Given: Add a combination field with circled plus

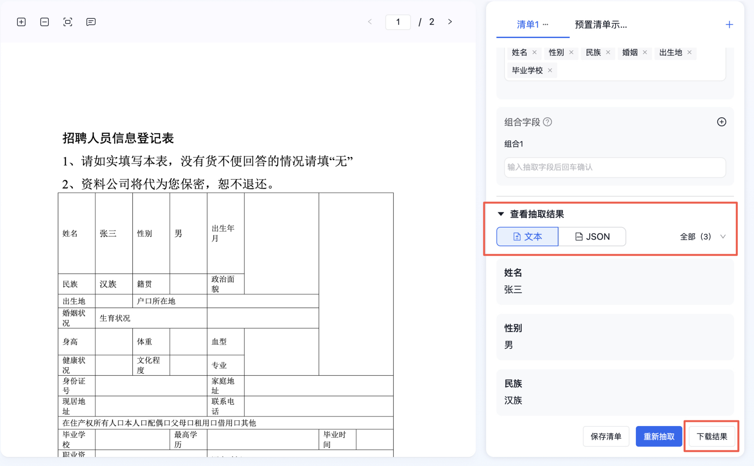Looking at the screenshot, I should [x=721, y=122].
